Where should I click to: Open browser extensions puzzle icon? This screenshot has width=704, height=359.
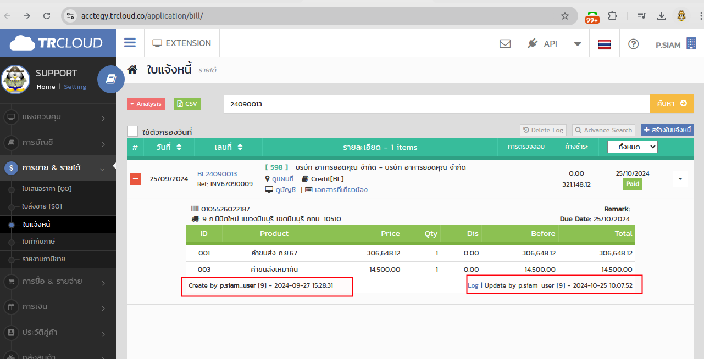pos(612,15)
